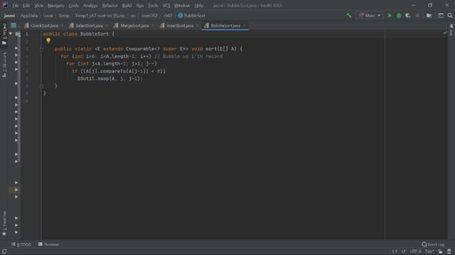
Task: Open the Edit menu
Action: tap(26, 5)
